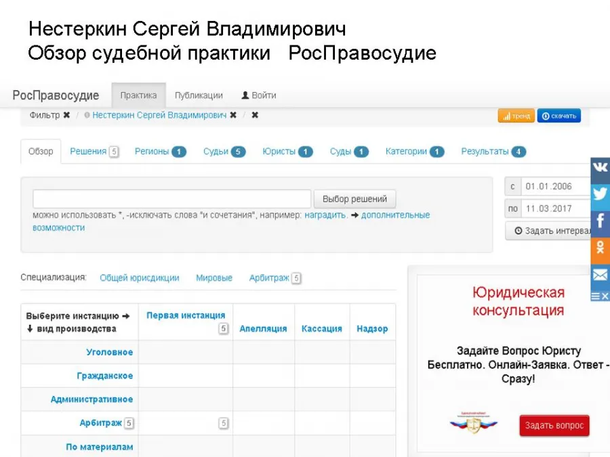The height and width of the screenshot is (457, 610).
Task: Switch to the Юристы tab
Action: point(287,151)
